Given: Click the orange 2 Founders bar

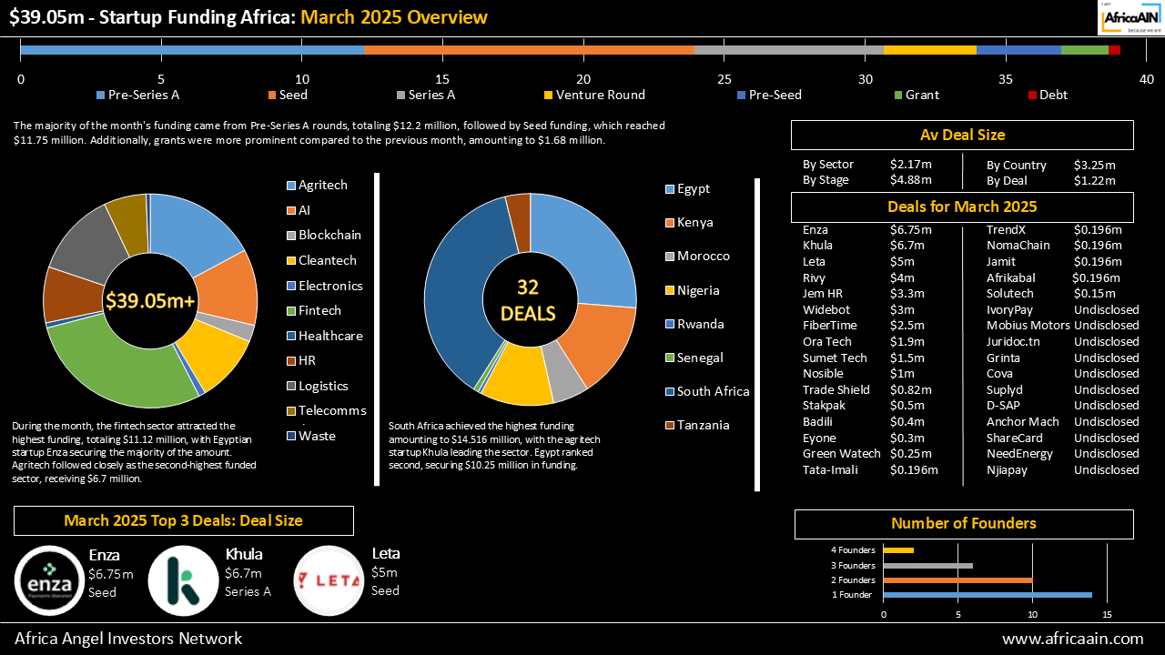Looking at the screenshot, I should pos(957,580).
